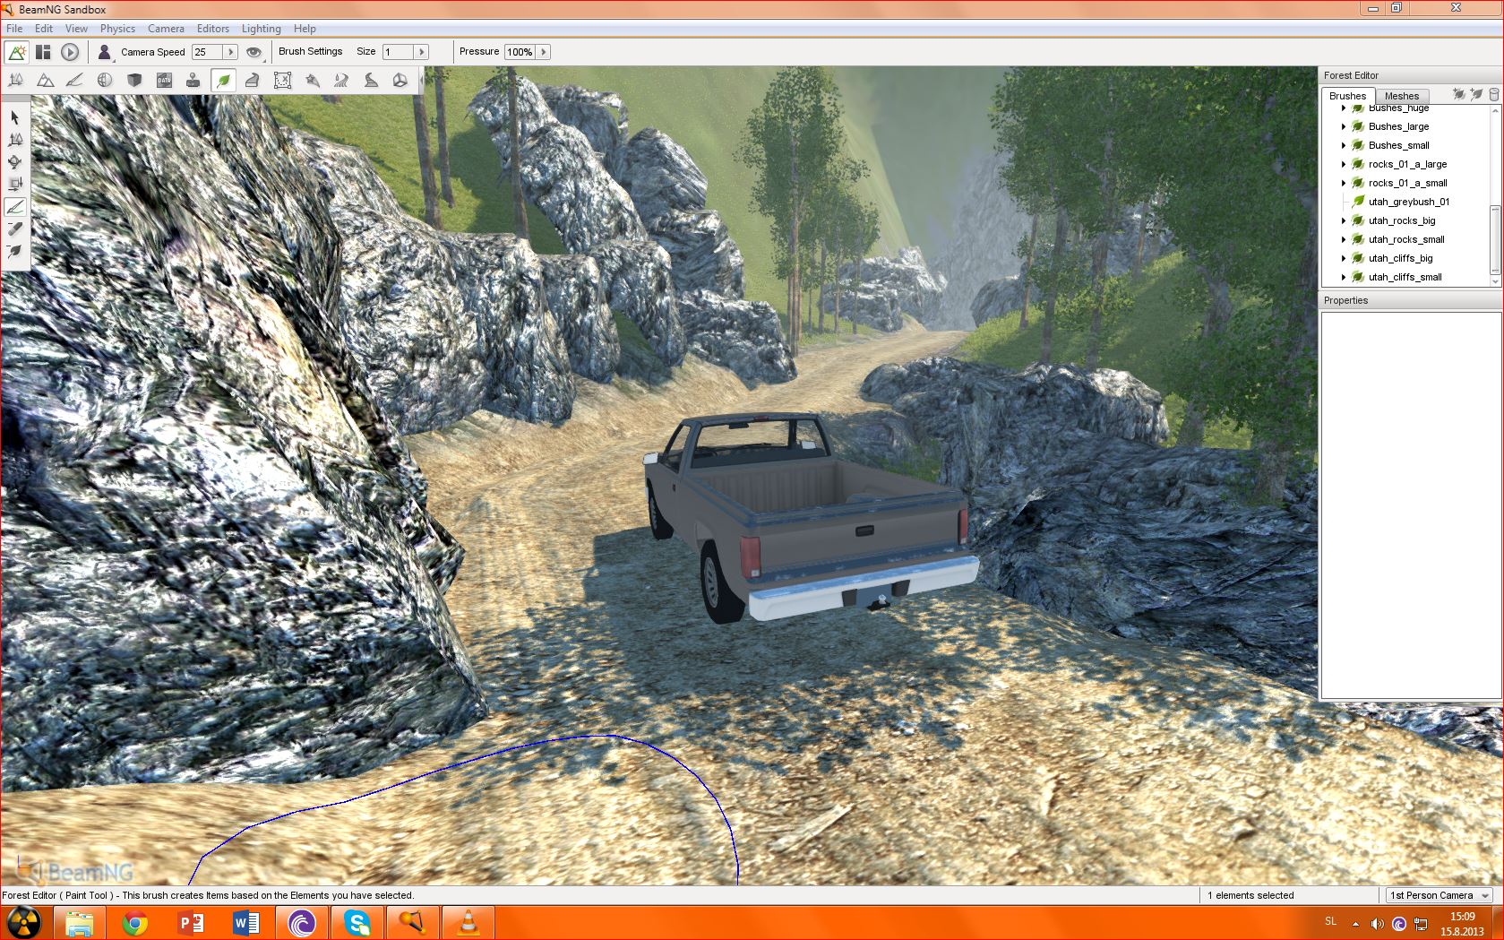Open the Lighting menu
This screenshot has height=940, width=1504.
pos(261,29)
